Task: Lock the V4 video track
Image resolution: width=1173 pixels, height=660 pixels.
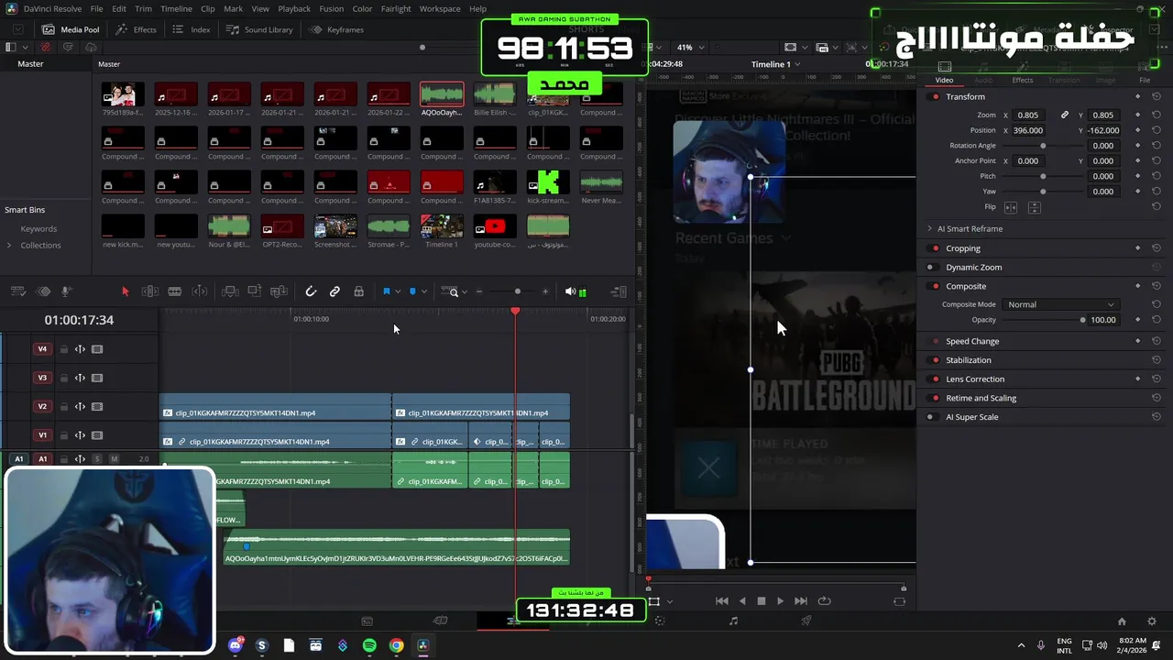Action: (x=63, y=349)
